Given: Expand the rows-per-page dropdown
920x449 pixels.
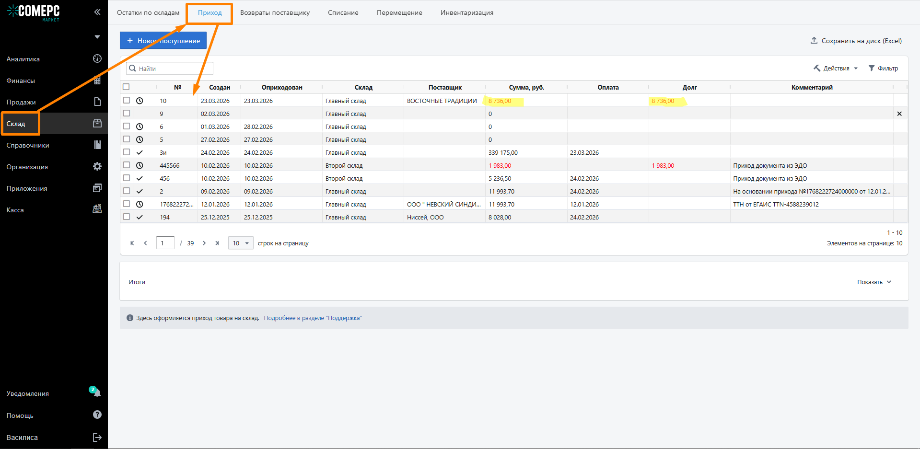Looking at the screenshot, I should (241, 243).
